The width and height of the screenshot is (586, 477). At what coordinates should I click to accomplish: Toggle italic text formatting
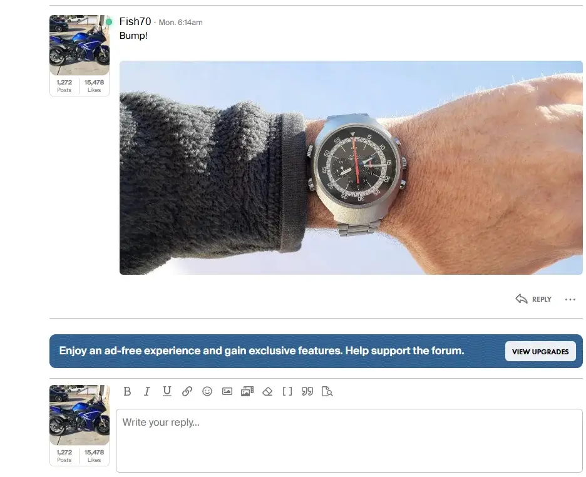tap(147, 391)
